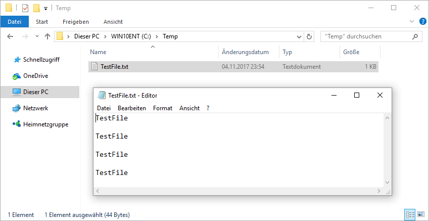Expand the ribbon with the chevron

[x=411, y=21]
